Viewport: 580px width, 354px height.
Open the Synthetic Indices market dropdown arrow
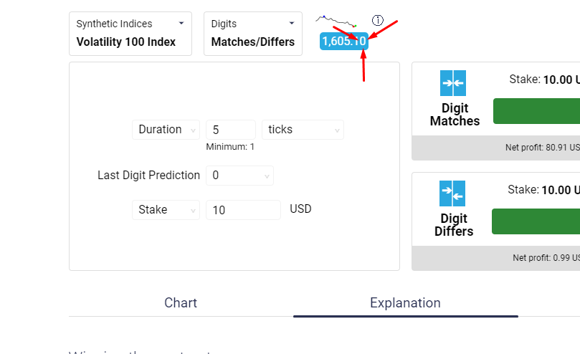181,24
